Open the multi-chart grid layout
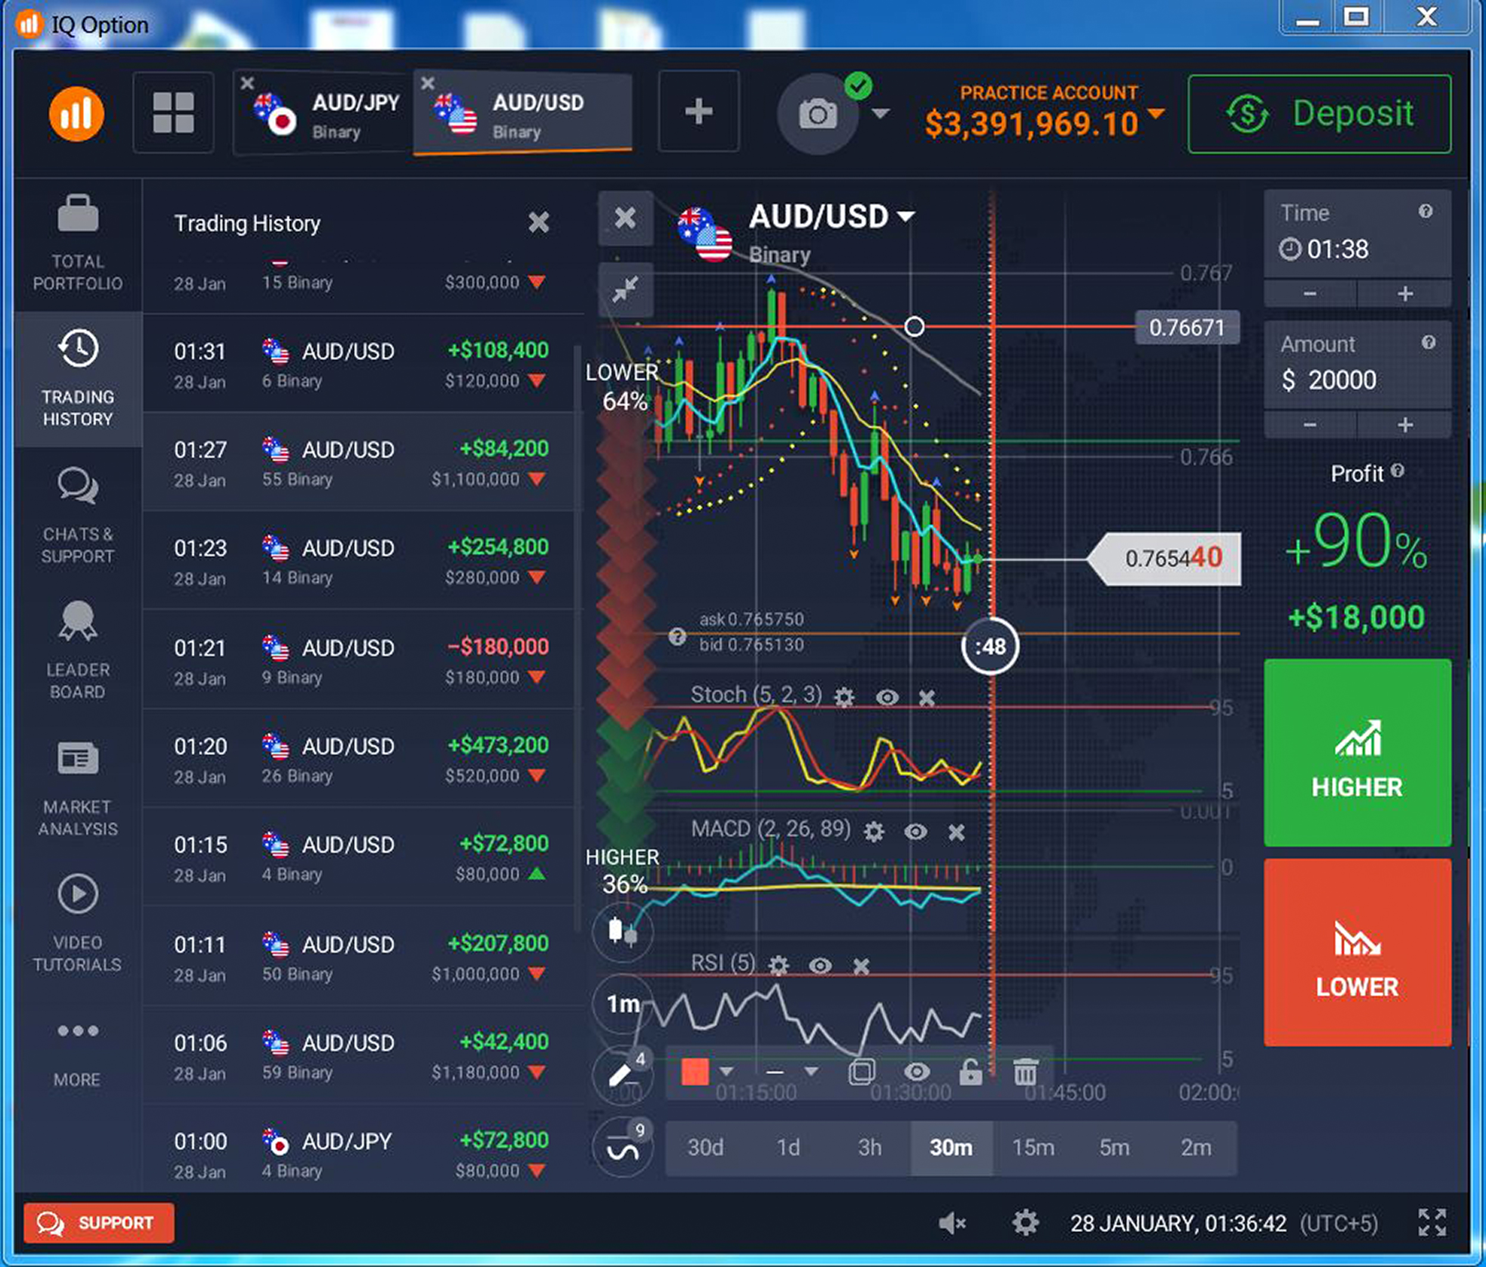Screen dimensions: 1486x1267 173,113
